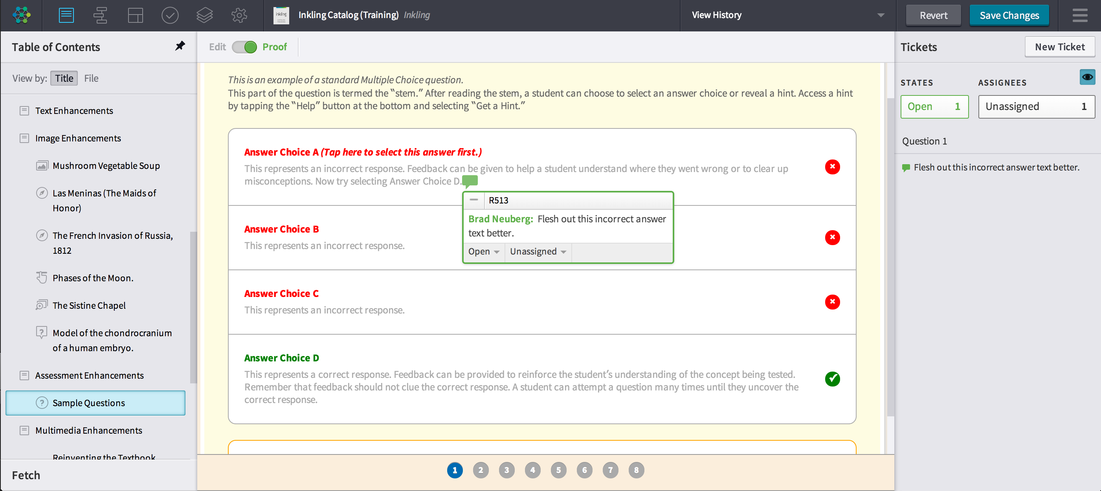The image size is (1101, 491).
Task: Select Image Enhancements in table of contents
Action: 78,138
